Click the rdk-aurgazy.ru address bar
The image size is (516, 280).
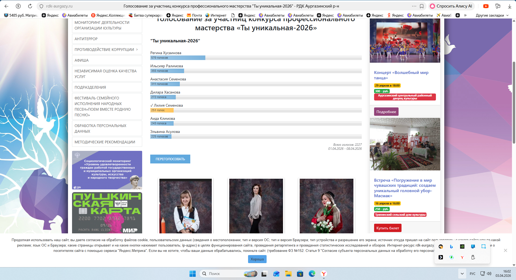pyautogui.click(x=59, y=6)
